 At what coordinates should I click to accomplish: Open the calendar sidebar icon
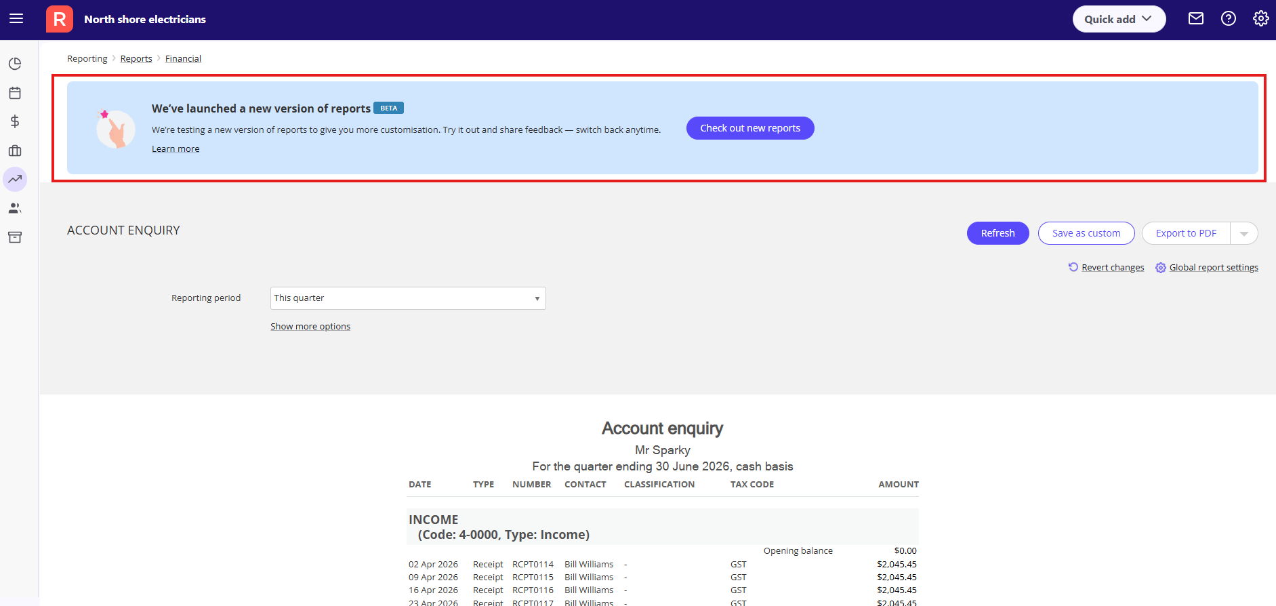click(x=15, y=93)
